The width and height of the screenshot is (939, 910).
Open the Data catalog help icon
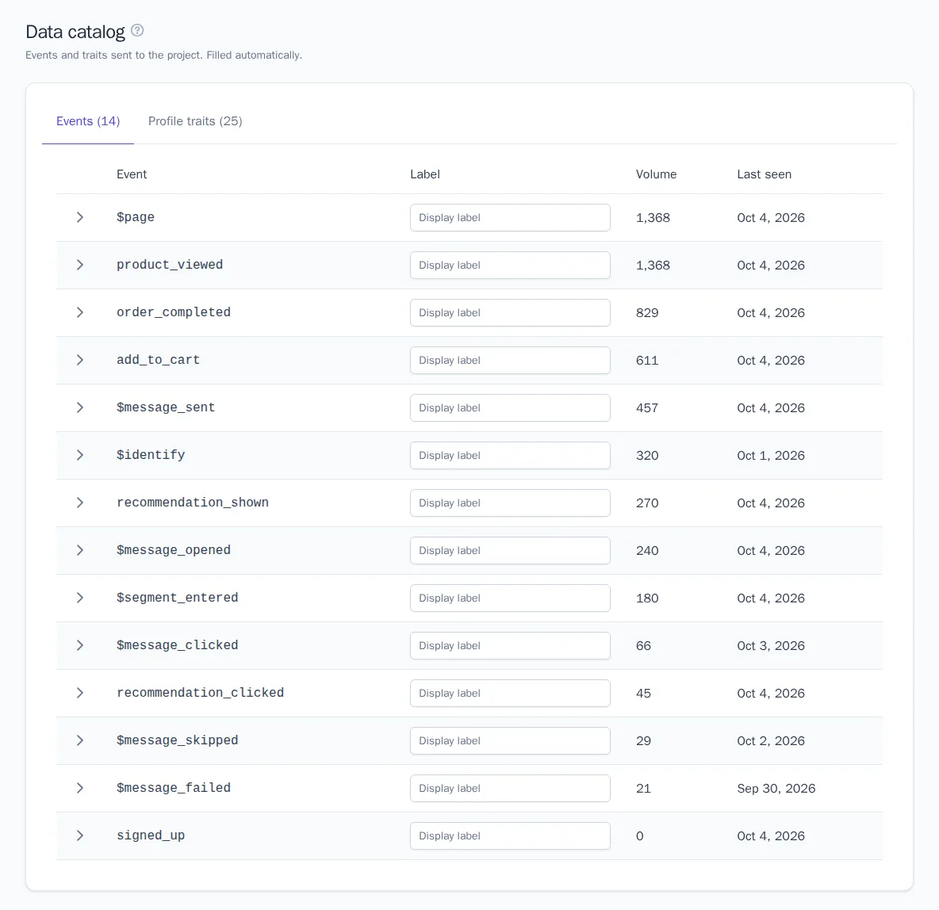(137, 31)
